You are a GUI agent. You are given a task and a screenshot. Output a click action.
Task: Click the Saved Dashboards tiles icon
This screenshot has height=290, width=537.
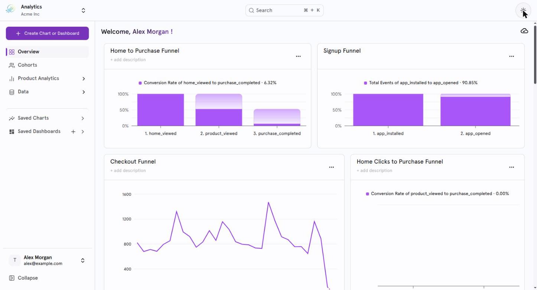point(12,132)
